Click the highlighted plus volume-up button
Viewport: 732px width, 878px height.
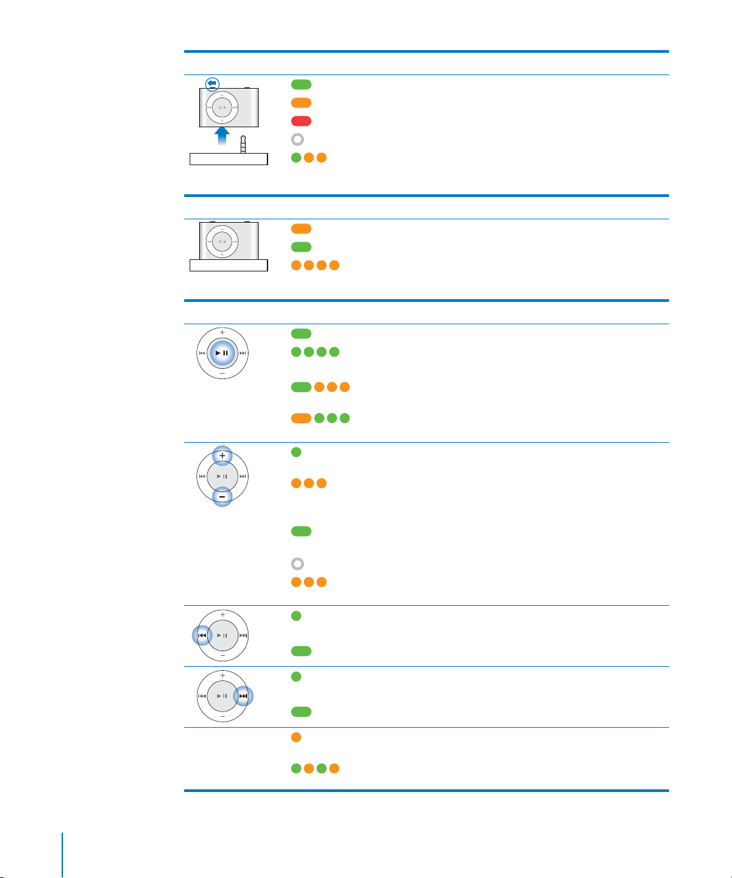[x=222, y=456]
